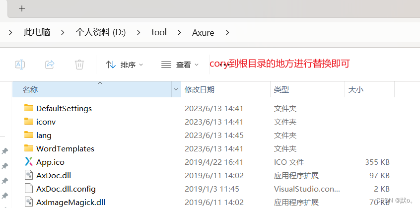Click the 2019/1/3 11:45 modified date
Image resolution: width=420 pixels, height=208 pixels.
coord(212,189)
